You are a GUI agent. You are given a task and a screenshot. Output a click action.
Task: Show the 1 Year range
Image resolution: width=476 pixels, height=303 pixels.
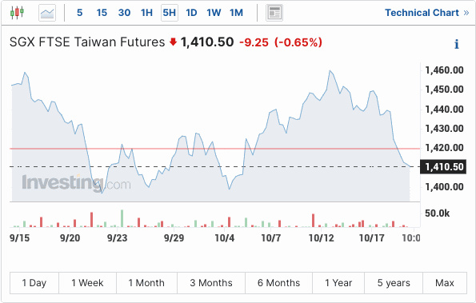338,283
